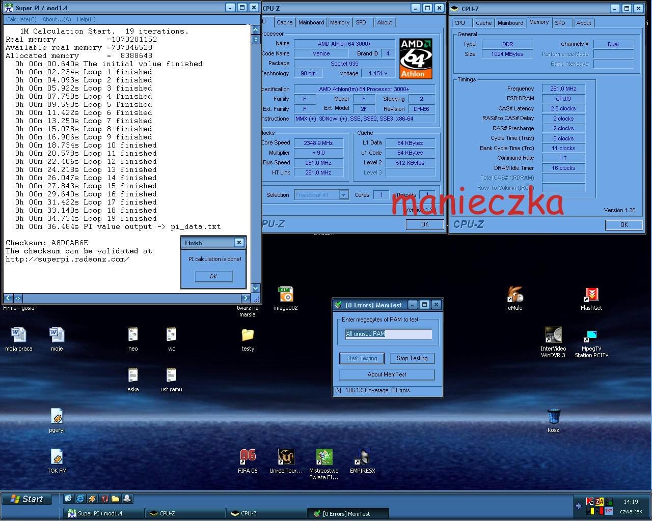Launch the EMPIRESX shortcut
The width and height of the screenshot is (652, 521).
click(x=362, y=460)
